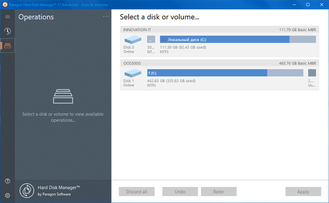Screen dimensions: 329x203
Task: Open the Operations three-dots menu
Action: pos(106,16)
